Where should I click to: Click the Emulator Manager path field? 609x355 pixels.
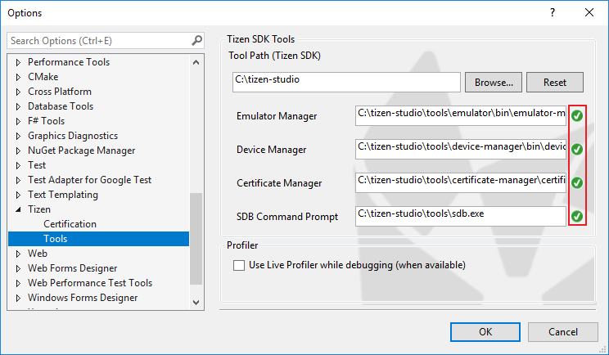[461, 115]
